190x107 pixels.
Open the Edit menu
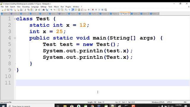[7, 7]
